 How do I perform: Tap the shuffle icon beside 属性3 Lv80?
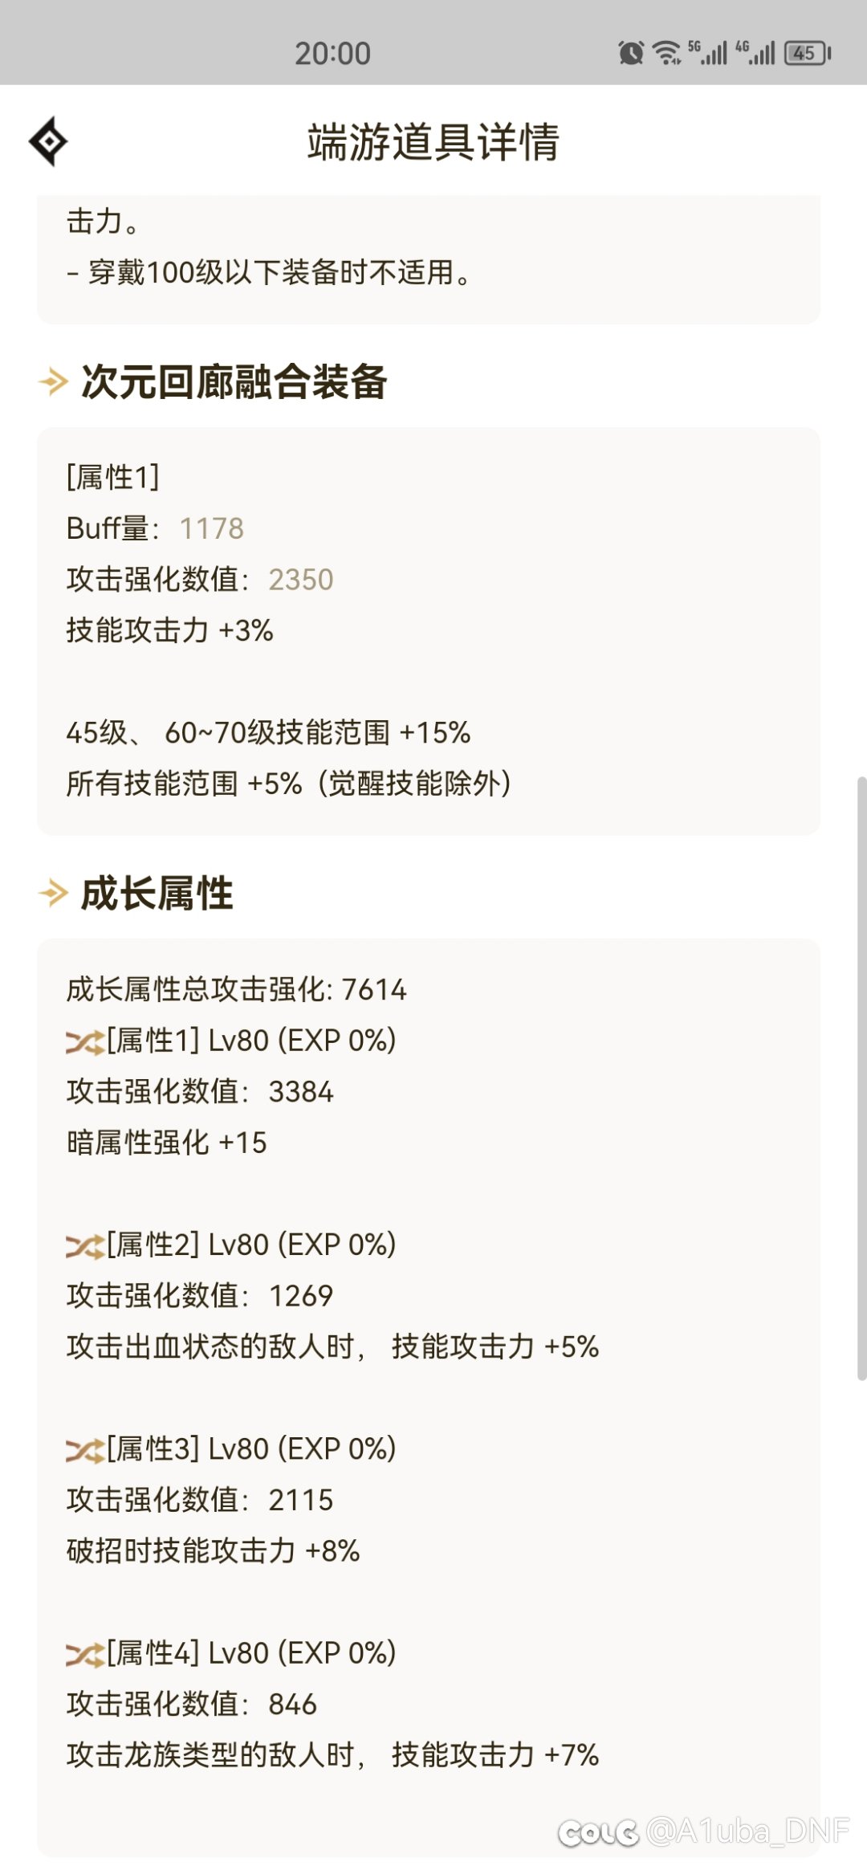coord(85,1451)
